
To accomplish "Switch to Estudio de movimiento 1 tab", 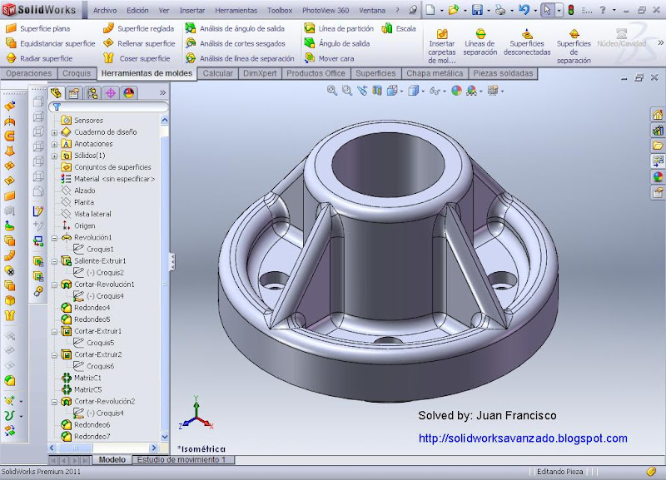I will (180, 460).
